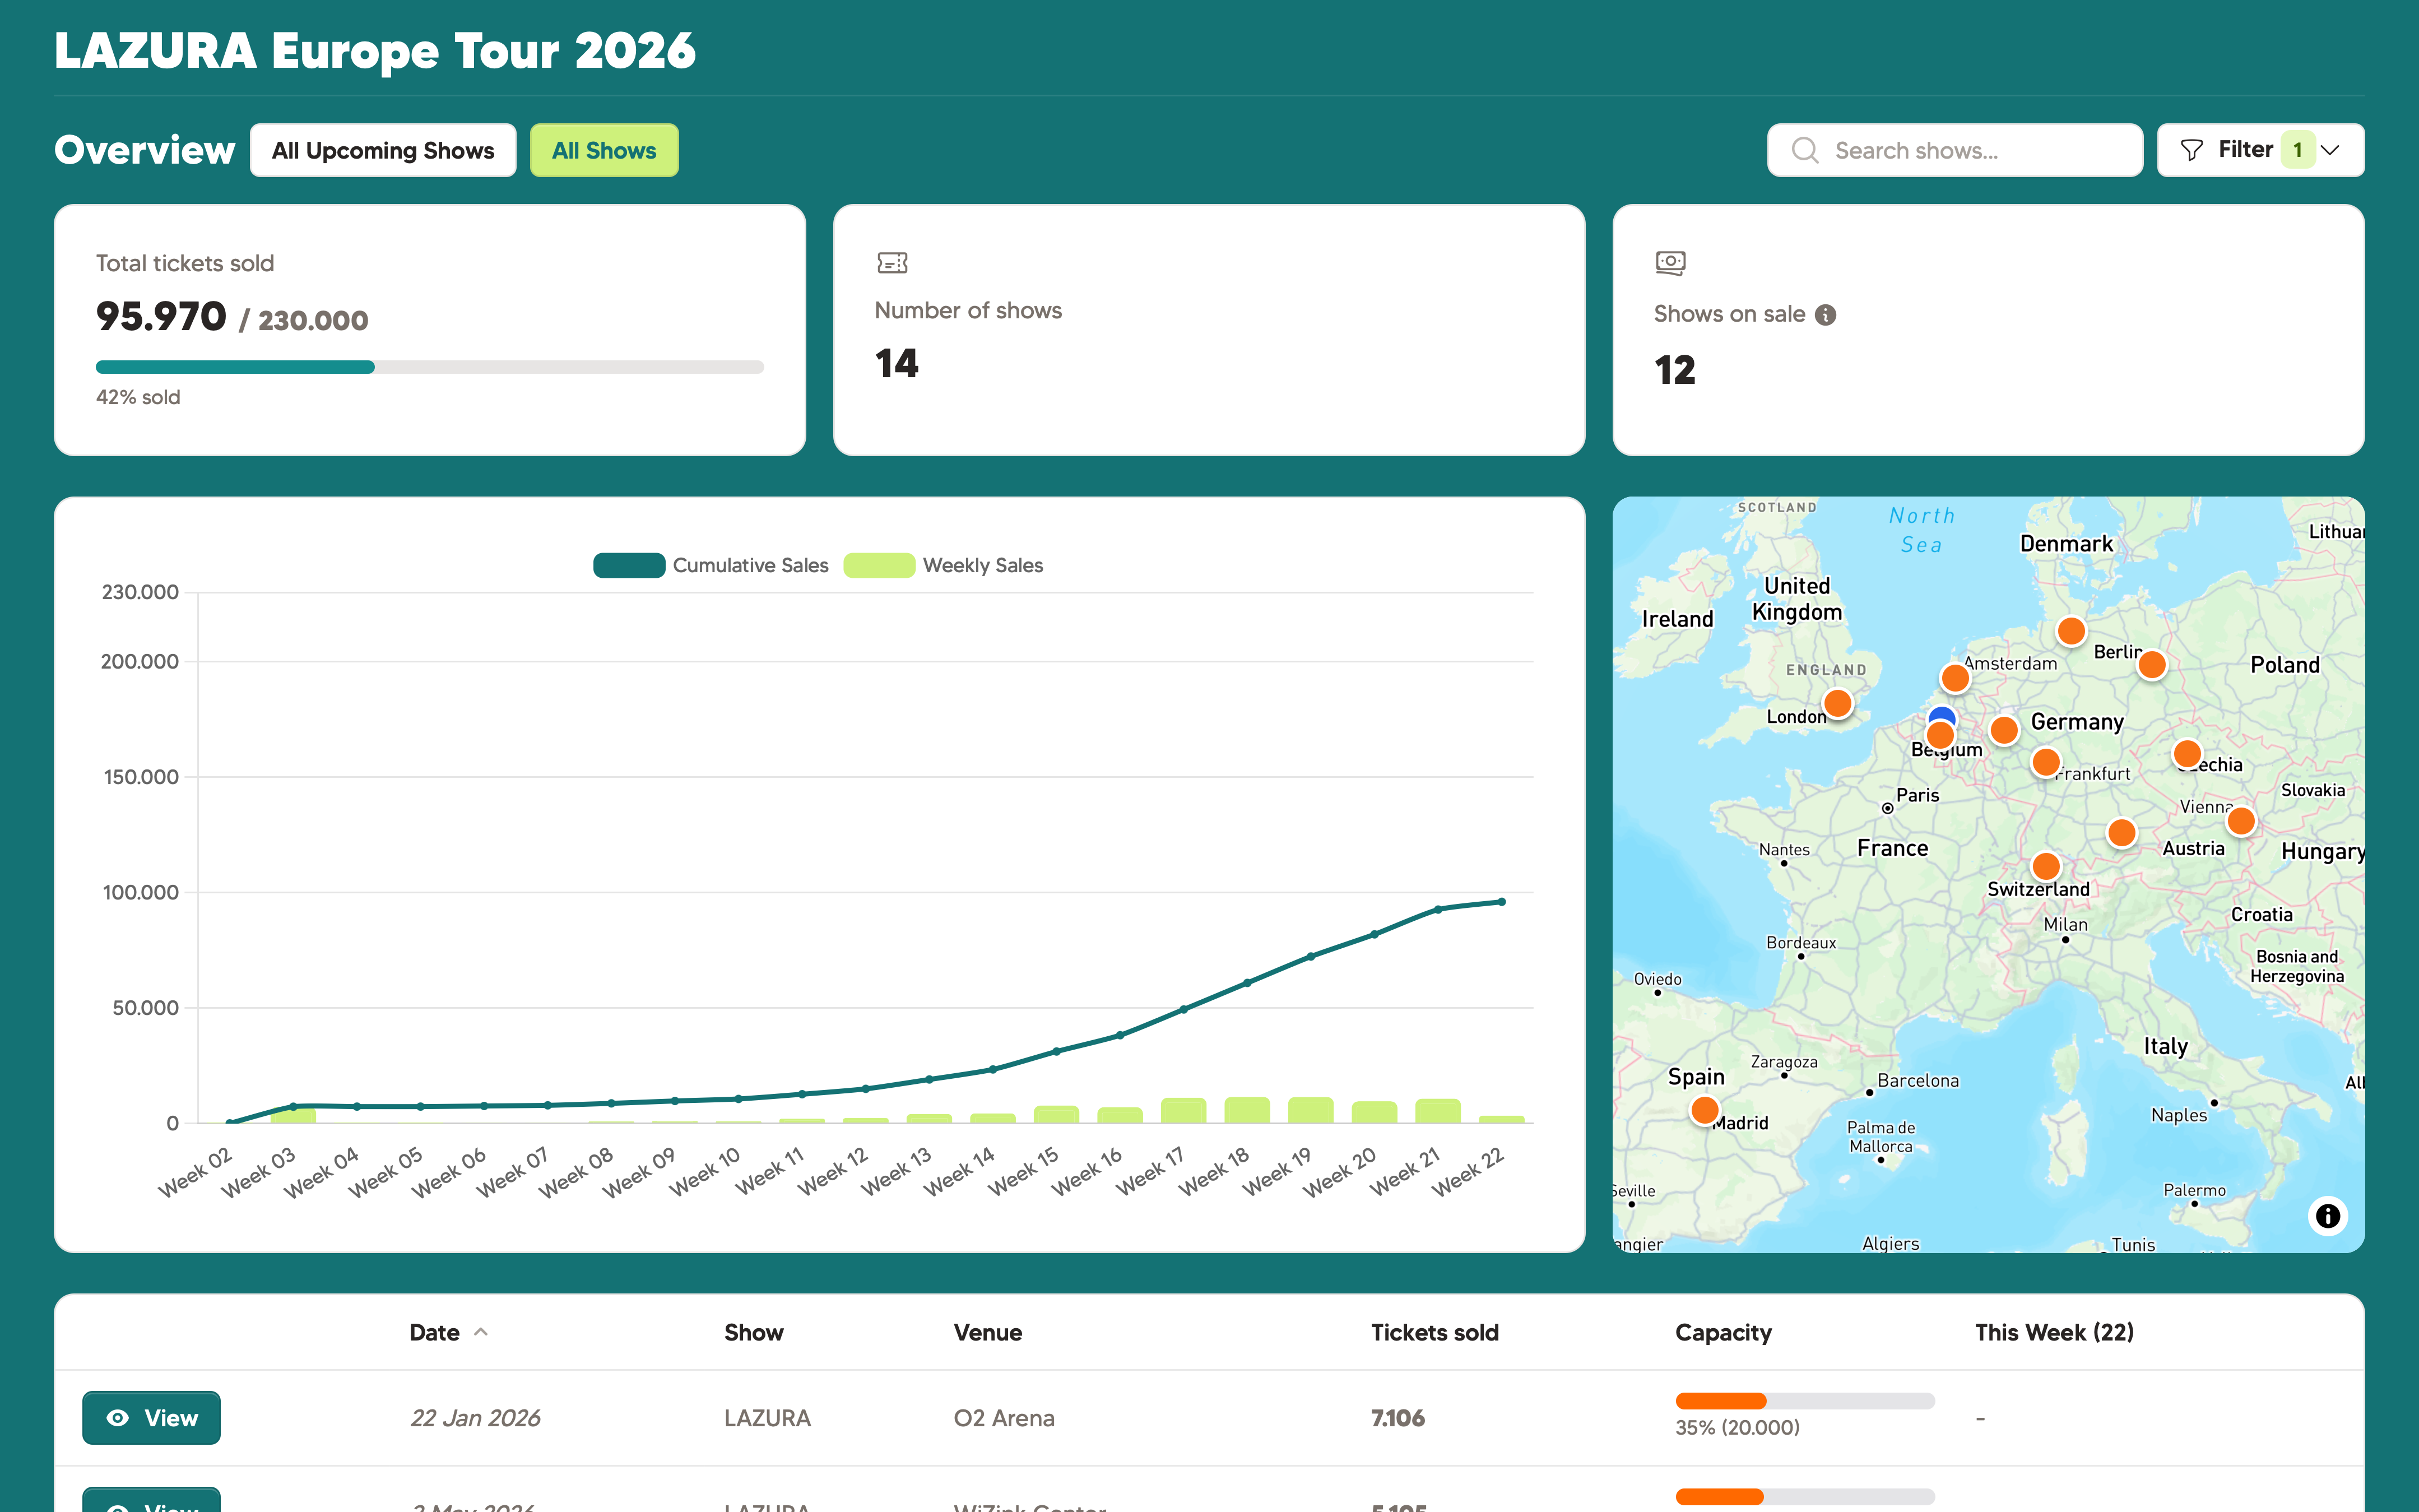The image size is (2419, 1512).
Task: Click the funnel filter icon
Action: [2191, 150]
